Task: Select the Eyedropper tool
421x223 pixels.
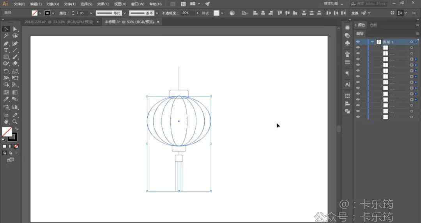Action: coord(6,99)
